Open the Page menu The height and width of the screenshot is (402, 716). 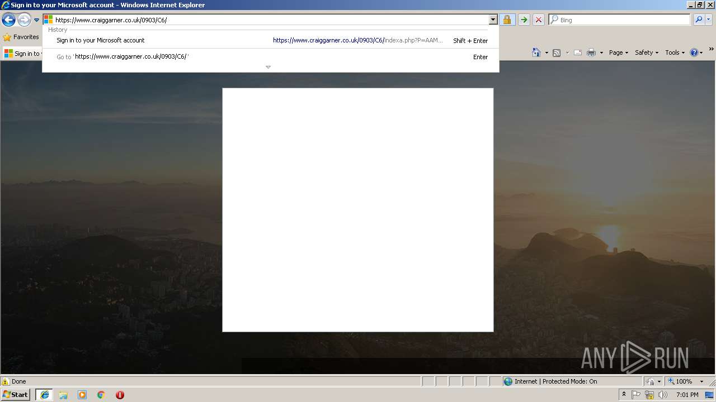[x=618, y=52]
